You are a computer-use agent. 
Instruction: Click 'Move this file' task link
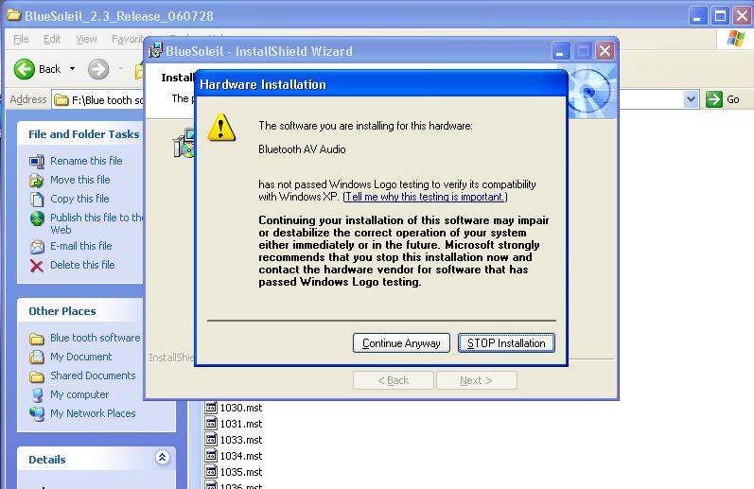(x=80, y=180)
